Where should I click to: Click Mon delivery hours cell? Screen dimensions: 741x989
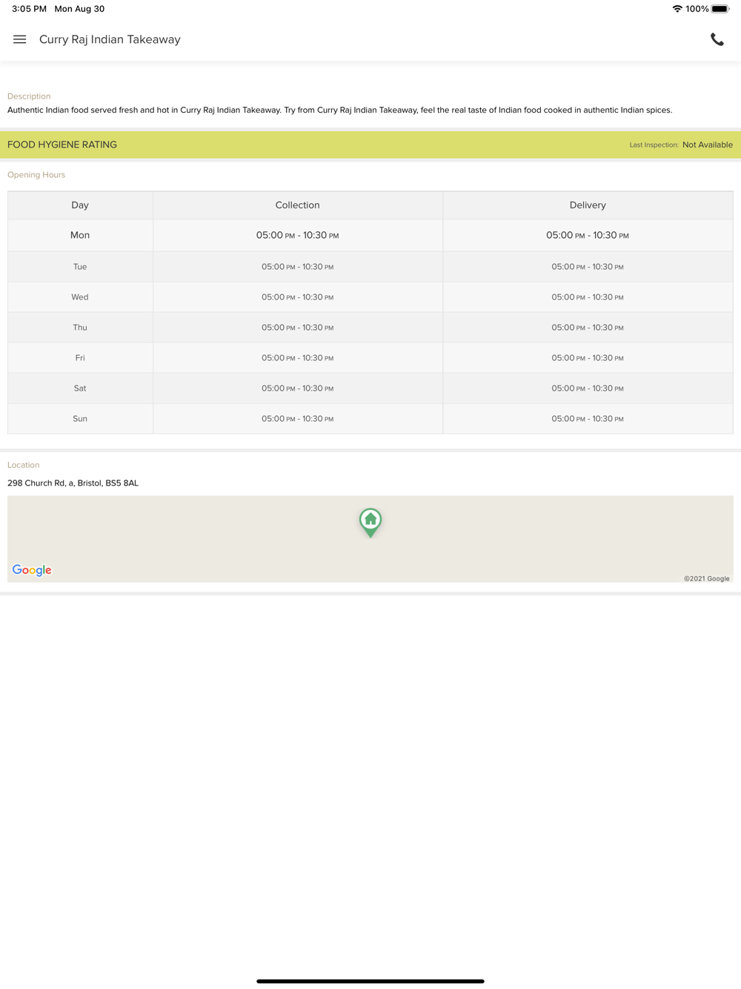[588, 235]
